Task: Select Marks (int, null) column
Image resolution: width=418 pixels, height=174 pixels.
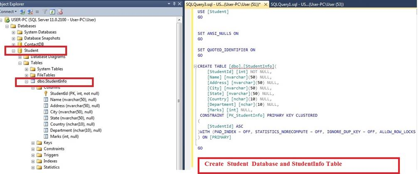Action: (64, 137)
